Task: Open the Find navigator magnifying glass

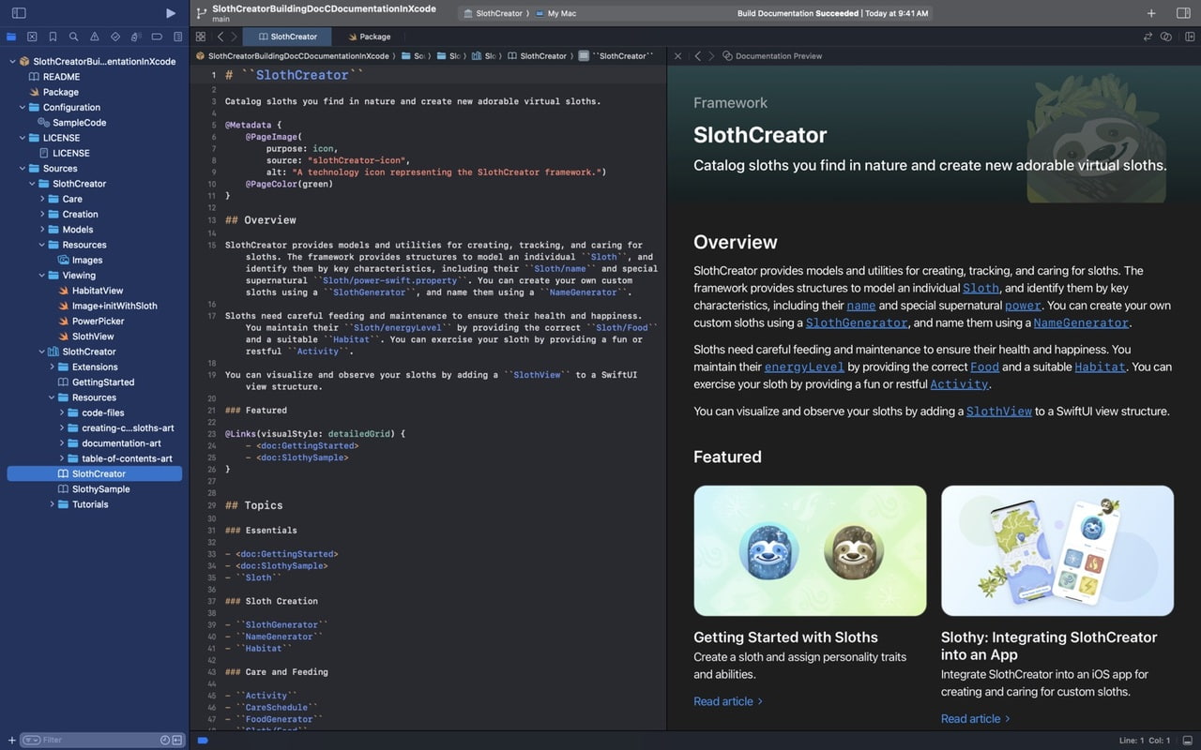Action: [74, 37]
